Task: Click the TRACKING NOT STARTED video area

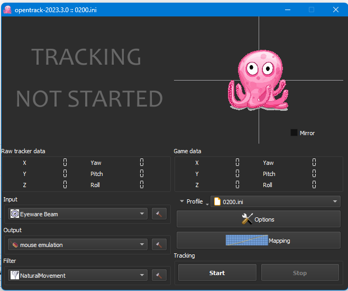Action: point(89,78)
